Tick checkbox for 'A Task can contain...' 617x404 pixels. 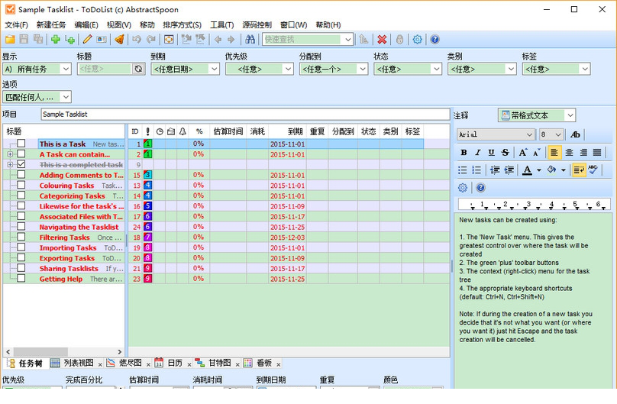pos(21,154)
